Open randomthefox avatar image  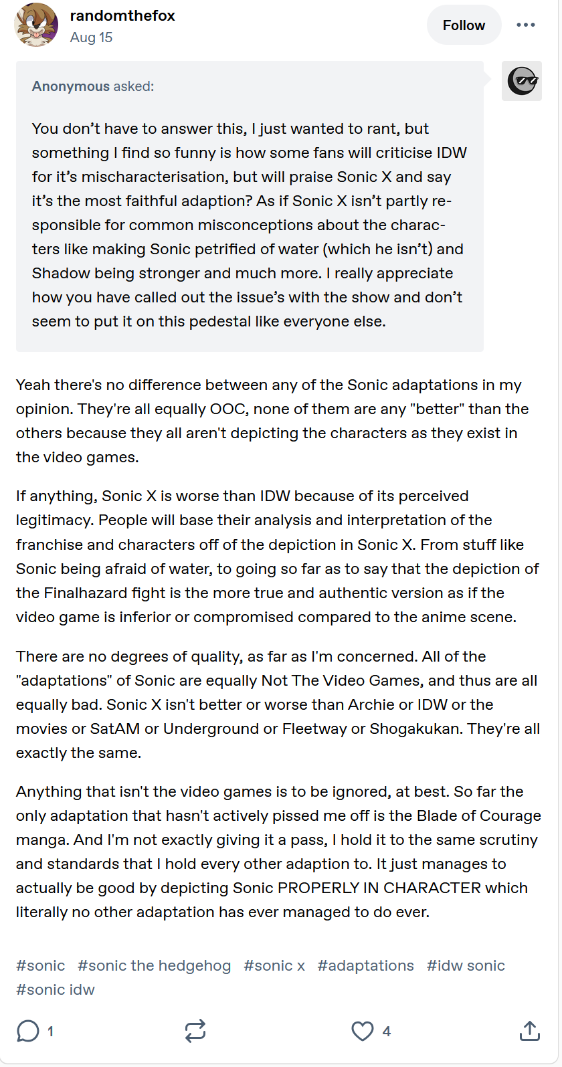pos(36,25)
